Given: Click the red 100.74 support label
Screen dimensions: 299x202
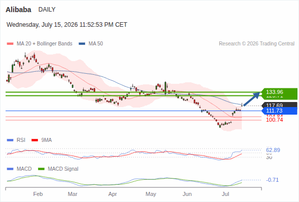Looking at the screenshot, I should (x=274, y=120).
